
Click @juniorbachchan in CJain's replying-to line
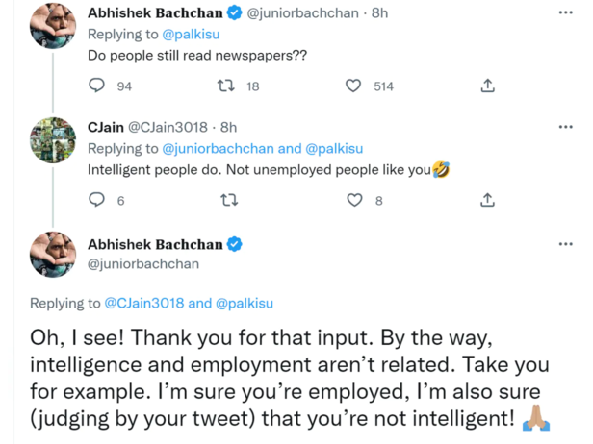click(219, 149)
